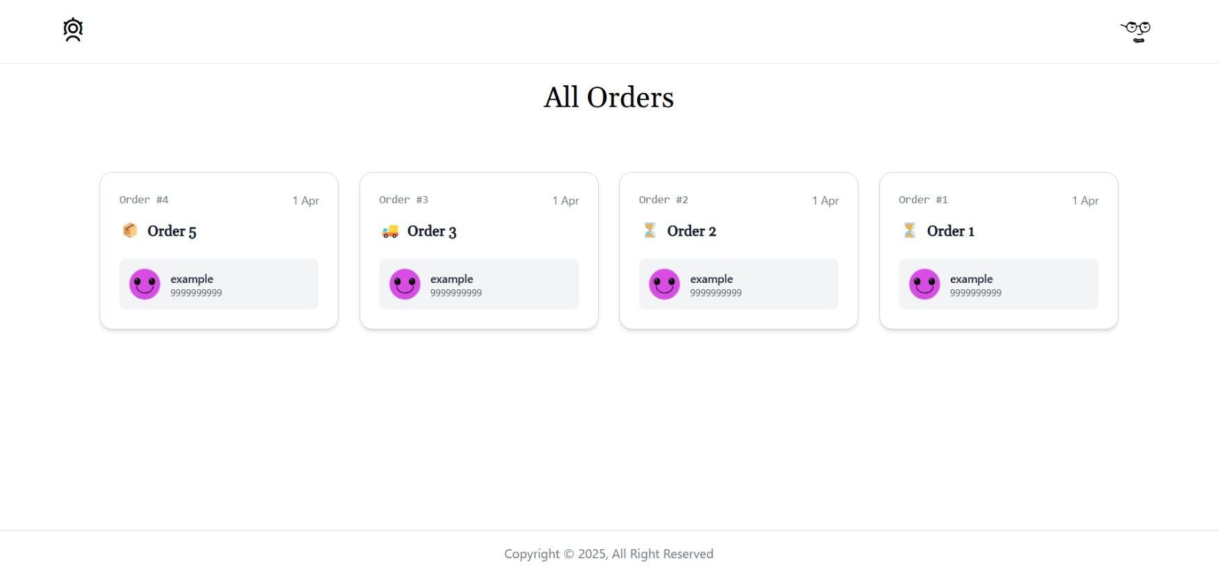Select the Order 2 title
The image size is (1218, 588).
pyautogui.click(x=691, y=231)
